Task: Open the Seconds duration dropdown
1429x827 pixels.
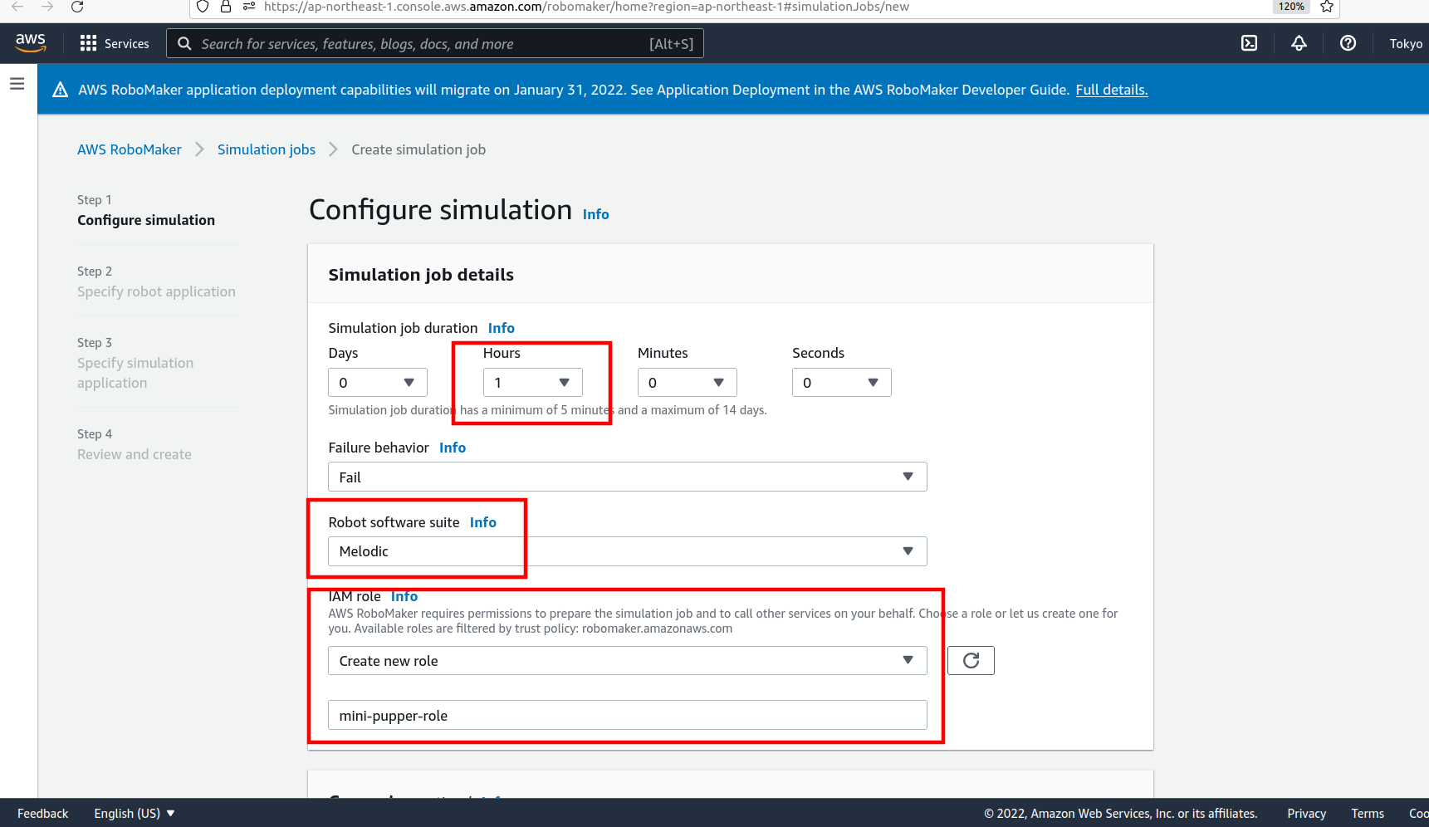Action: (841, 383)
